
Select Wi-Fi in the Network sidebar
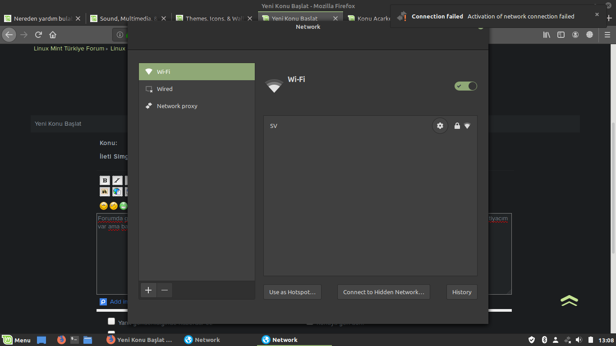(197, 72)
